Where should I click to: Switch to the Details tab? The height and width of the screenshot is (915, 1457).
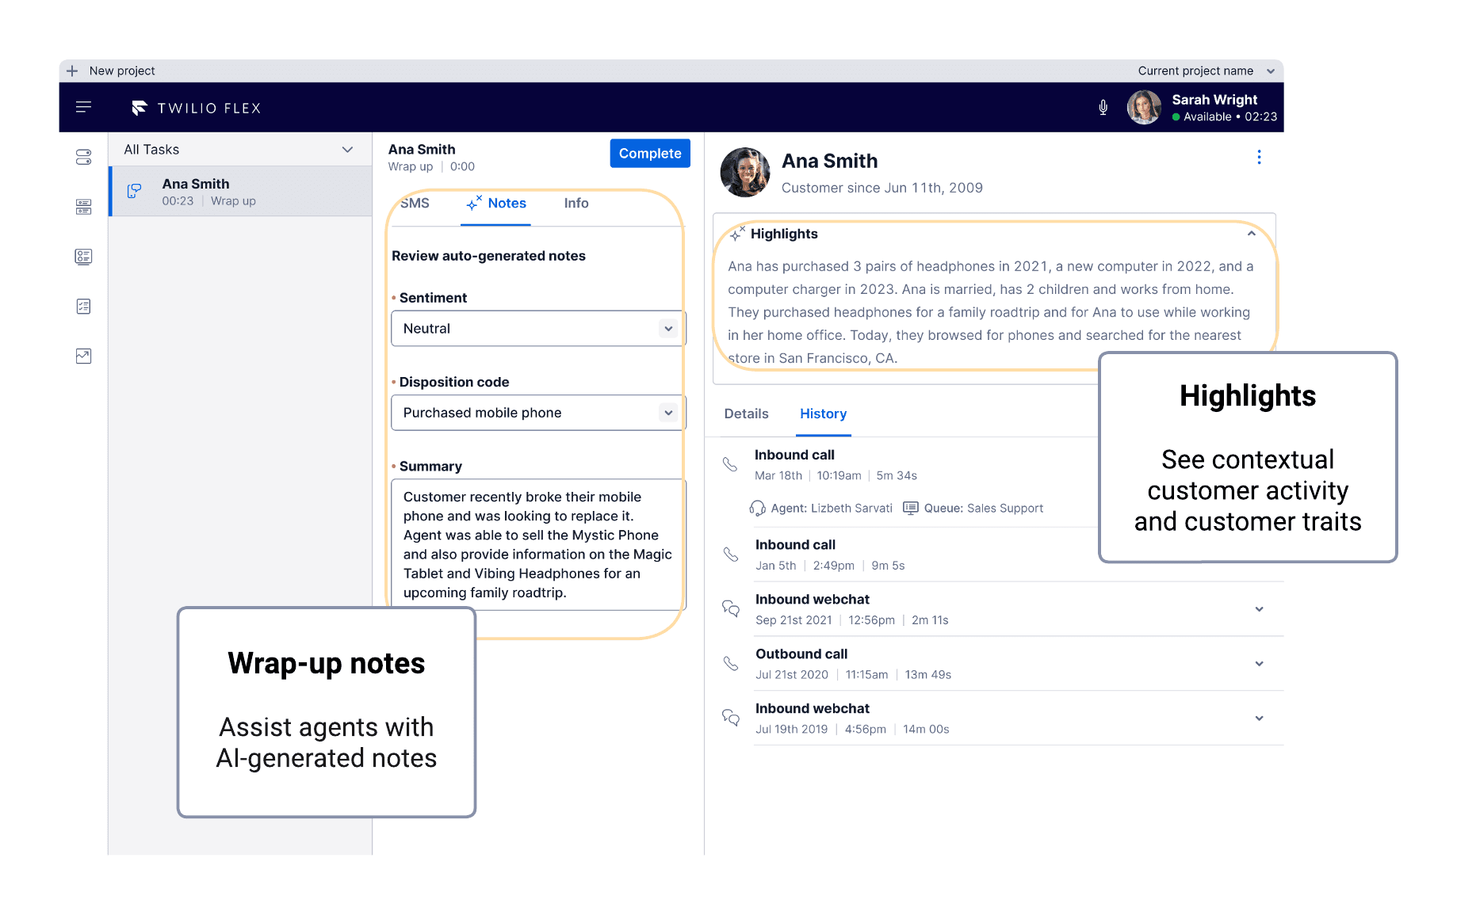pos(746,414)
